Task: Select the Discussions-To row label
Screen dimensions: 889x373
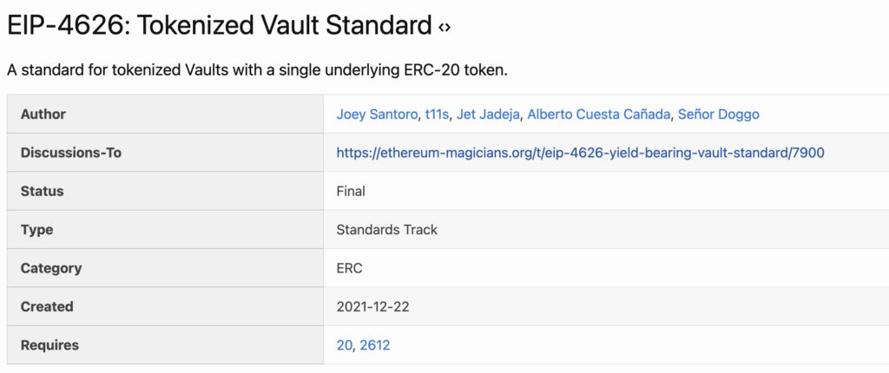Action: (x=71, y=153)
